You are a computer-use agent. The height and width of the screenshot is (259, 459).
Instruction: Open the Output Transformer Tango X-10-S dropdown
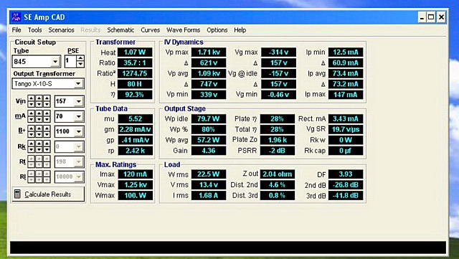click(78, 84)
